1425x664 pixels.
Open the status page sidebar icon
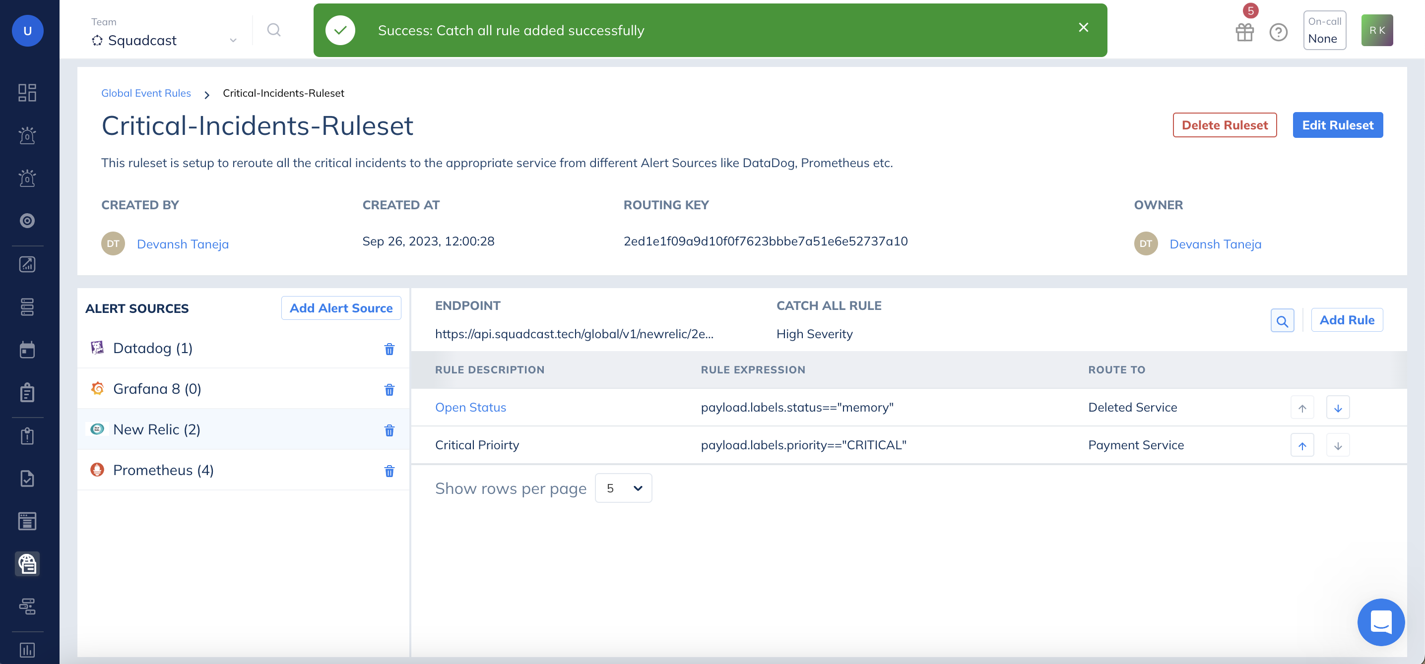[x=27, y=521]
